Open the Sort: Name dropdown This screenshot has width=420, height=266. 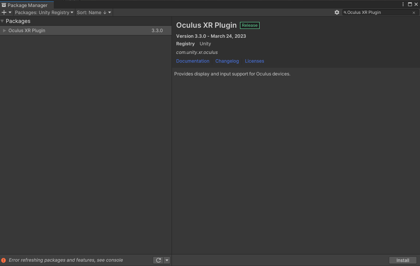94,12
